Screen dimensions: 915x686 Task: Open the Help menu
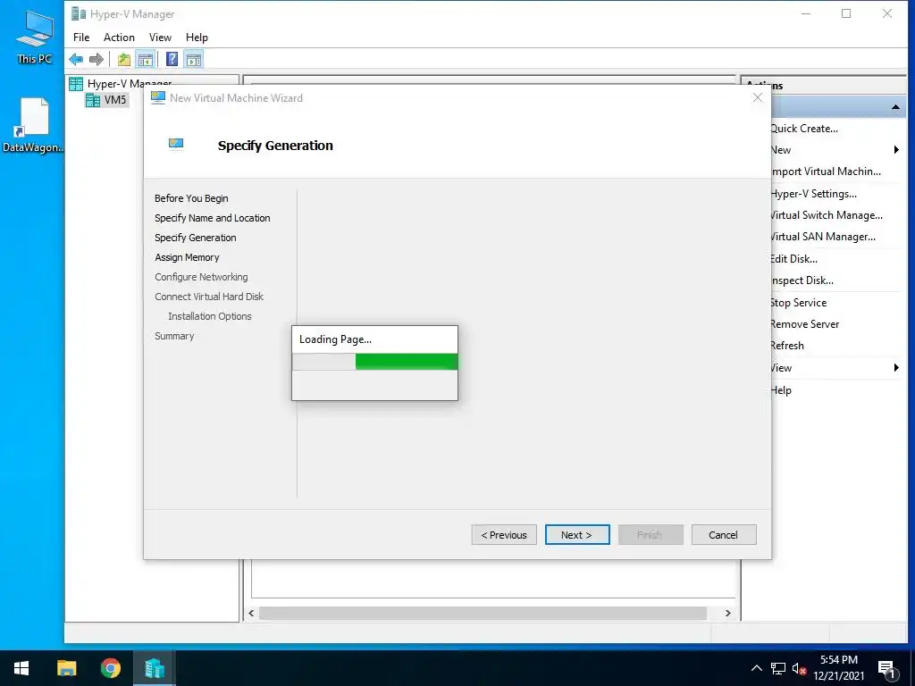(x=197, y=38)
